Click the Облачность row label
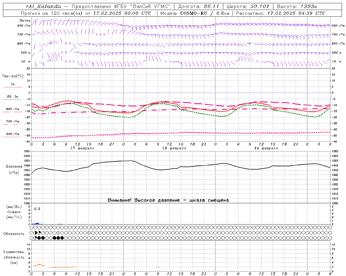Image resolution: width=346 pixels, height=276 pixels. point(14,234)
